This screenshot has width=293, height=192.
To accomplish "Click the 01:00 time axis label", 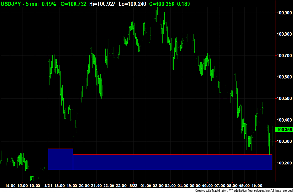I will pos(146,186).
